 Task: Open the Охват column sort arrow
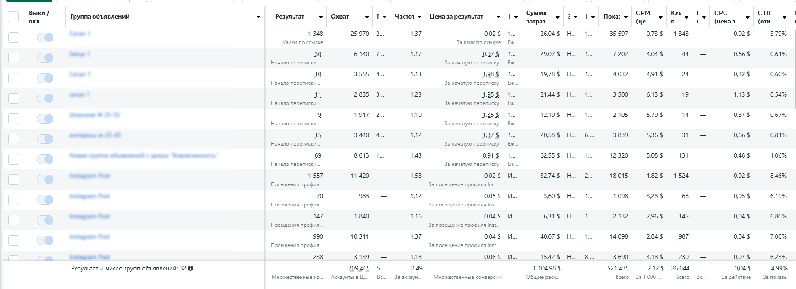367,17
